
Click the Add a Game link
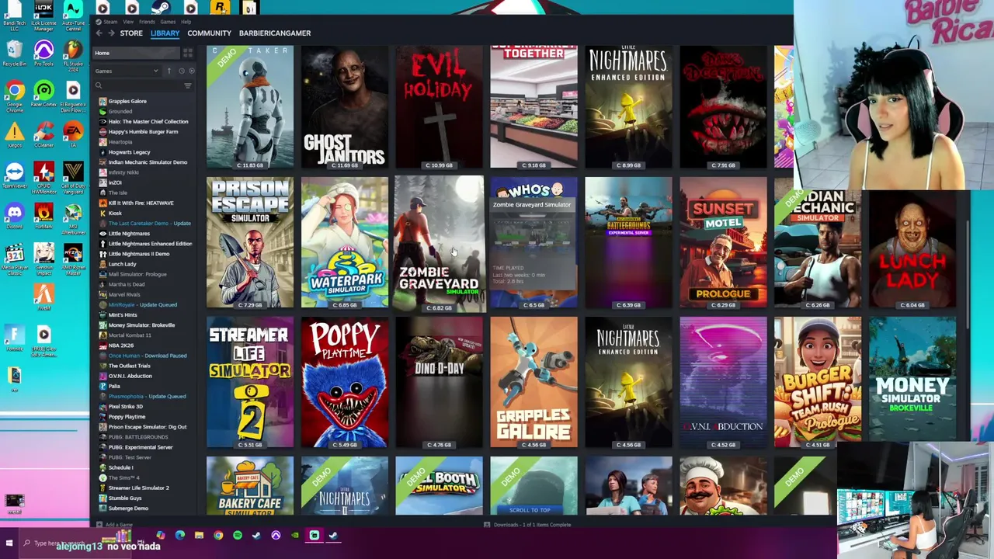click(119, 525)
